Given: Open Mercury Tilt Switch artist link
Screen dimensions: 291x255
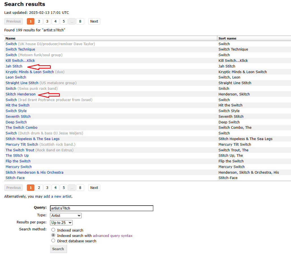Looking at the screenshot, I should [x=22, y=145].
